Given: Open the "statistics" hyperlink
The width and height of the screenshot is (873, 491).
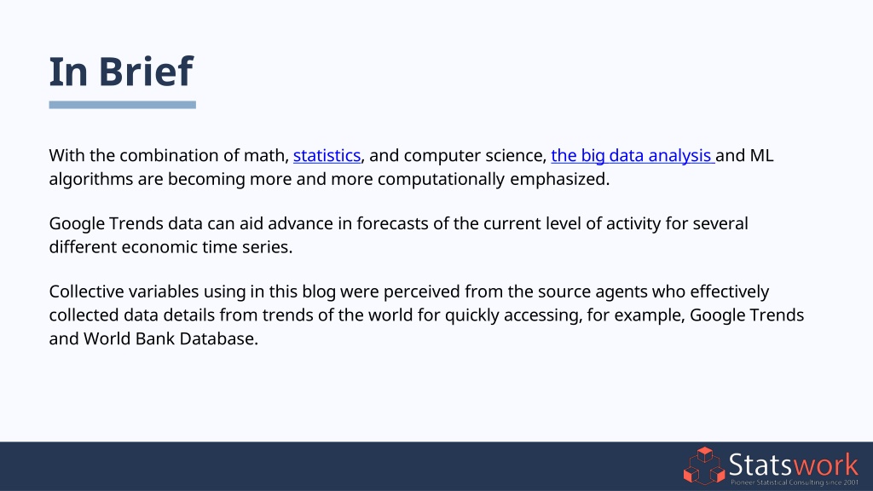Looking at the screenshot, I should 327,155.
